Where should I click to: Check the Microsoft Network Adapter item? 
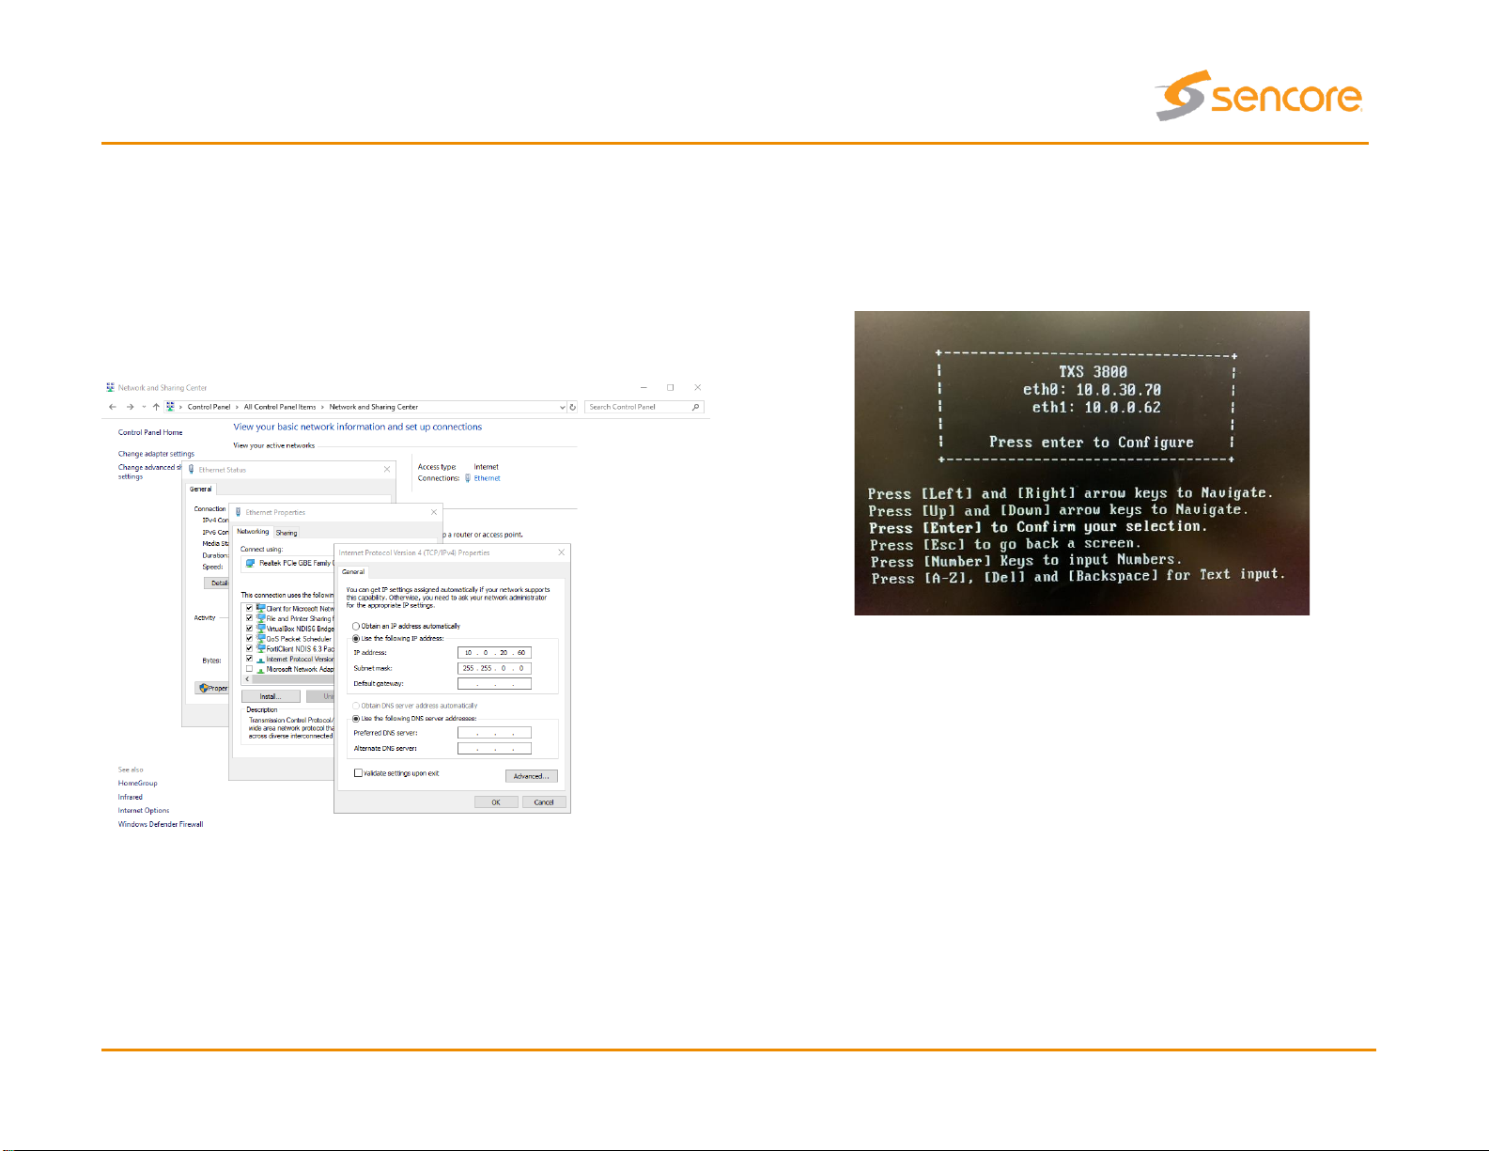point(250,669)
